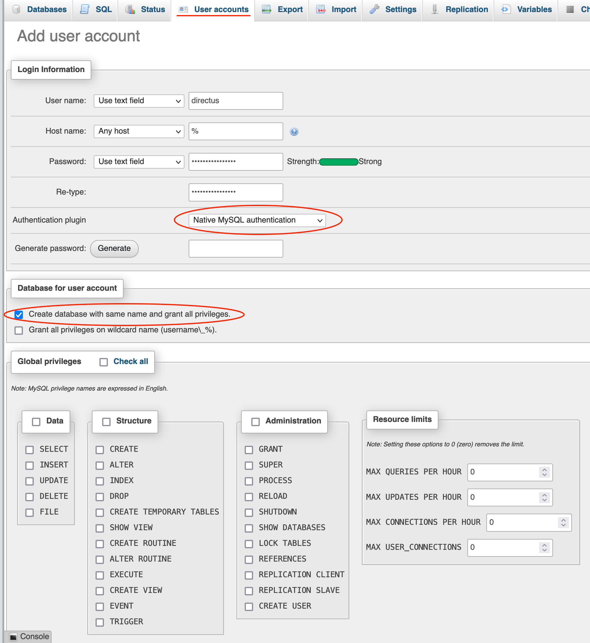
Task: Click the Status chart icon
Action: coord(130,9)
